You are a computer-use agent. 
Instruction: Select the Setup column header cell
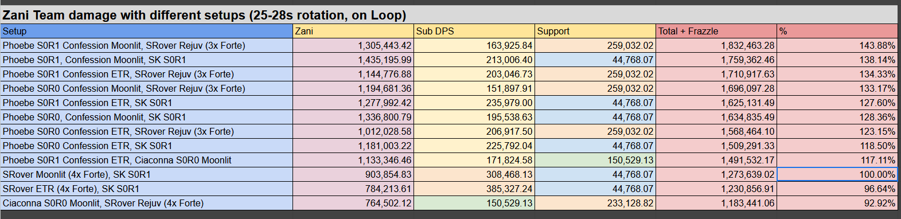(147, 31)
